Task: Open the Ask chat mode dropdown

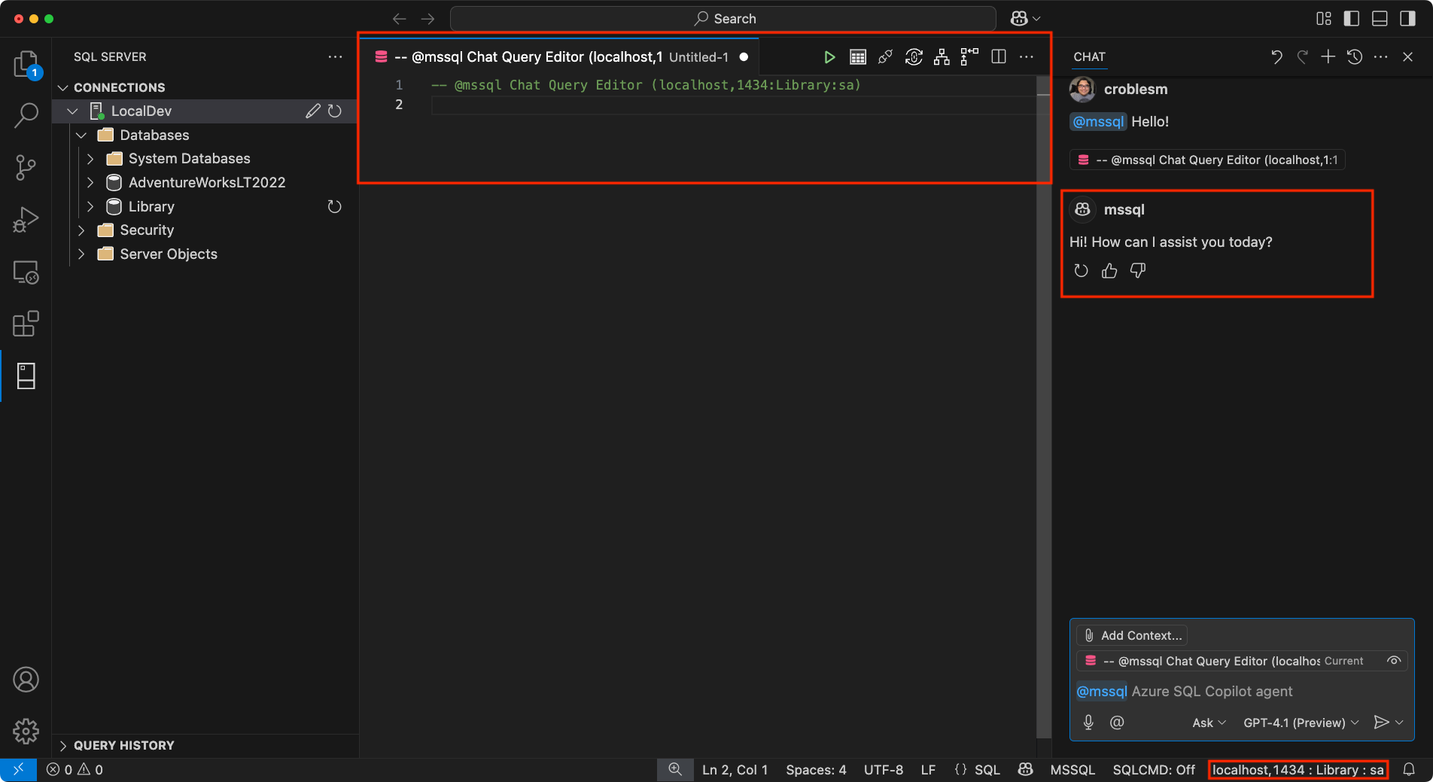Action: pyautogui.click(x=1209, y=723)
